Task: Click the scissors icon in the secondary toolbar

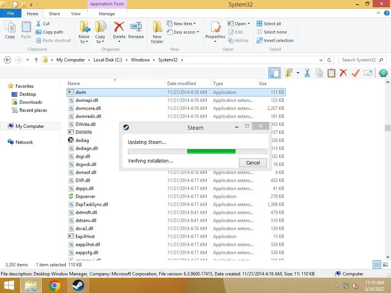Action: 307,73
